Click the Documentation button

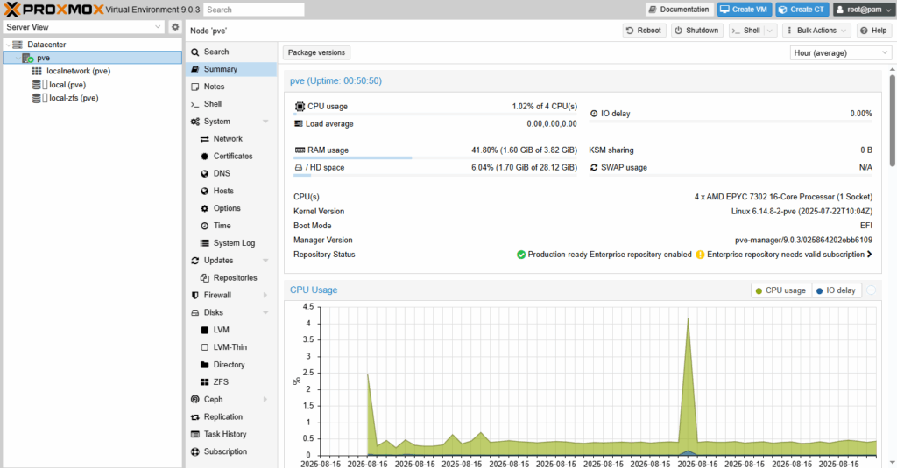(680, 9)
